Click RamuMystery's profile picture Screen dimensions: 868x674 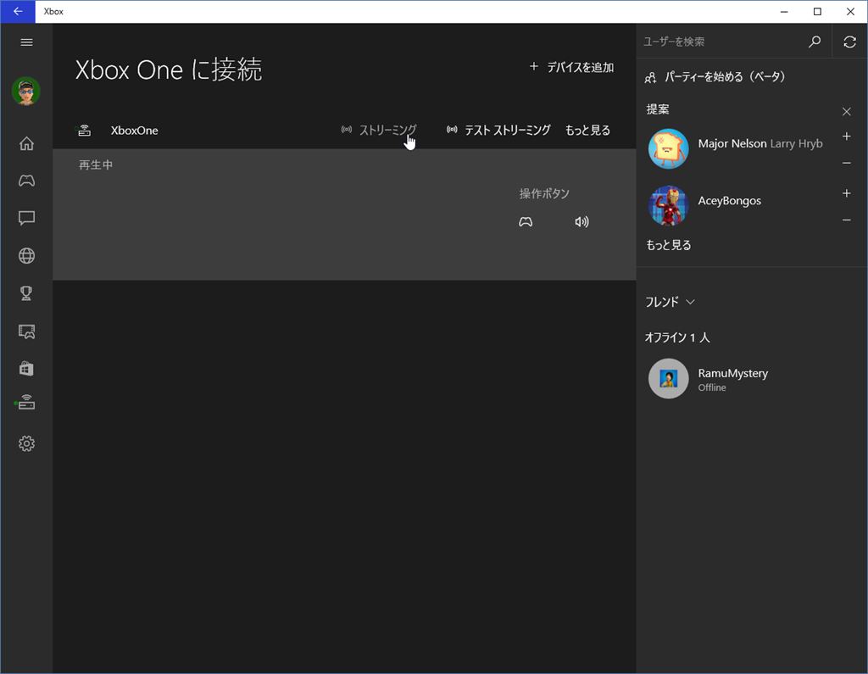668,379
